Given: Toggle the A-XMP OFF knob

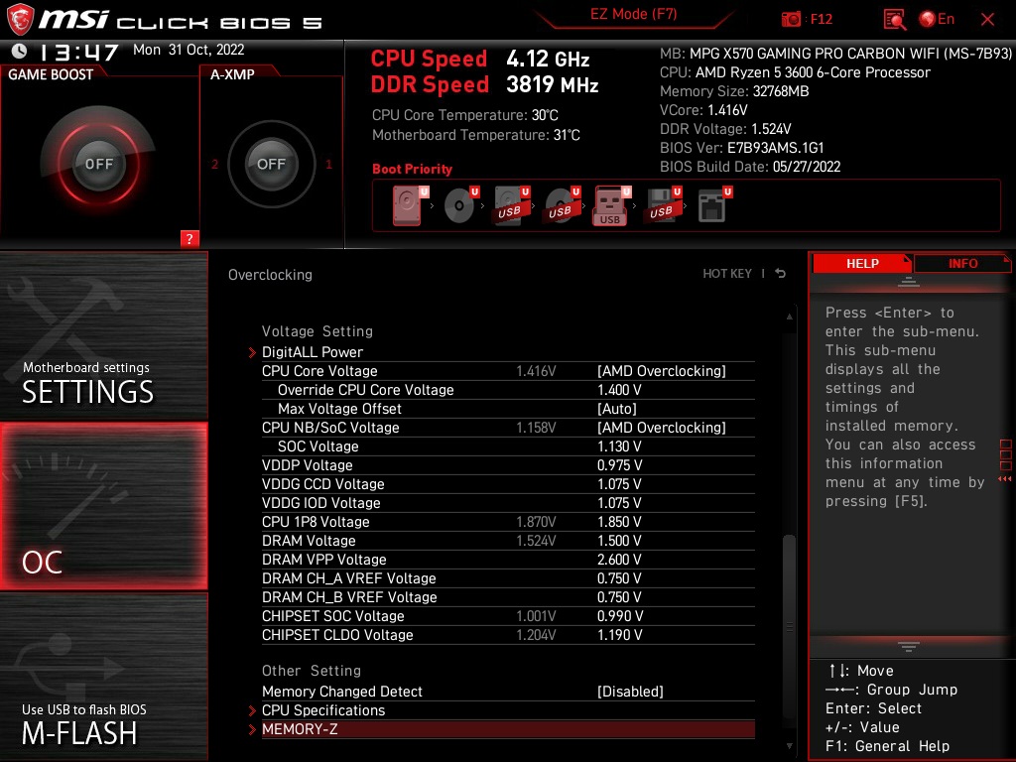Looking at the screenshot, I should click(x=271, y=164).
